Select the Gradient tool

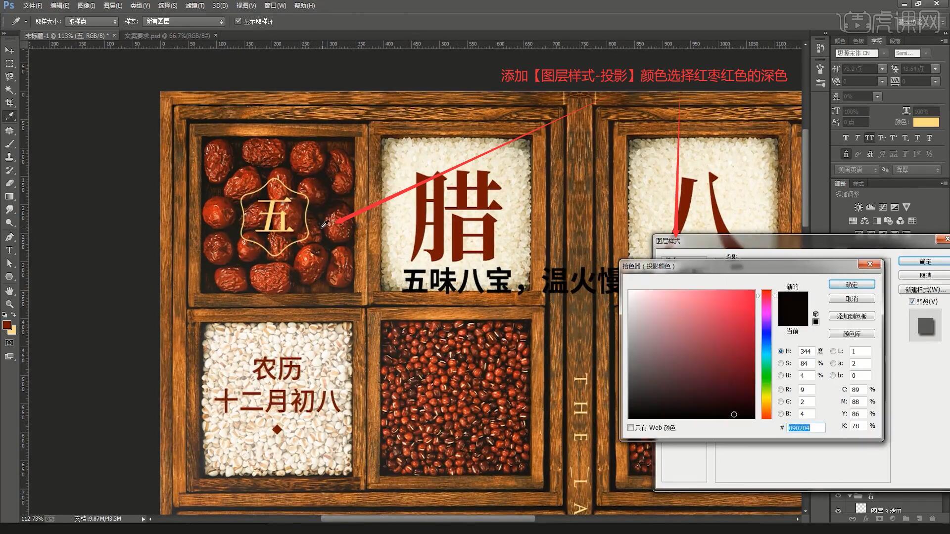(x=9, y=196)
